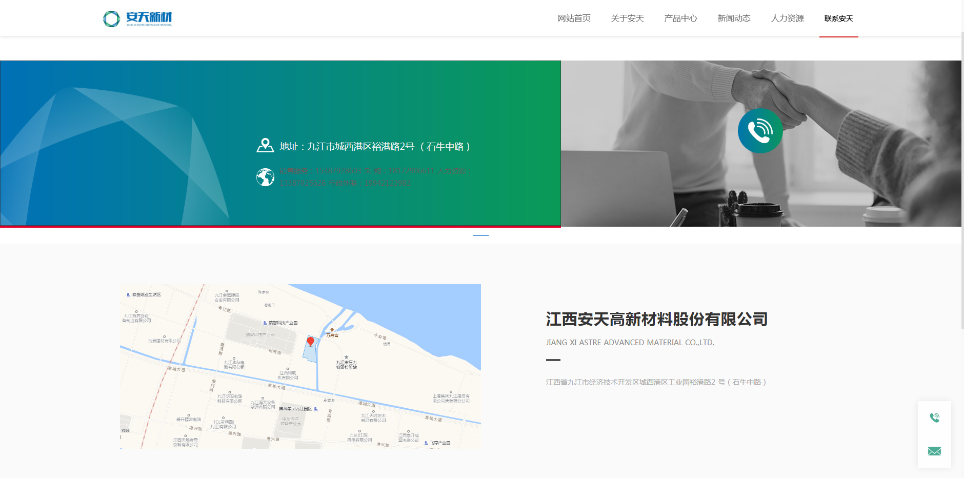Open the floating phone contact icon
964x478 pixels.
click(934, 418)
